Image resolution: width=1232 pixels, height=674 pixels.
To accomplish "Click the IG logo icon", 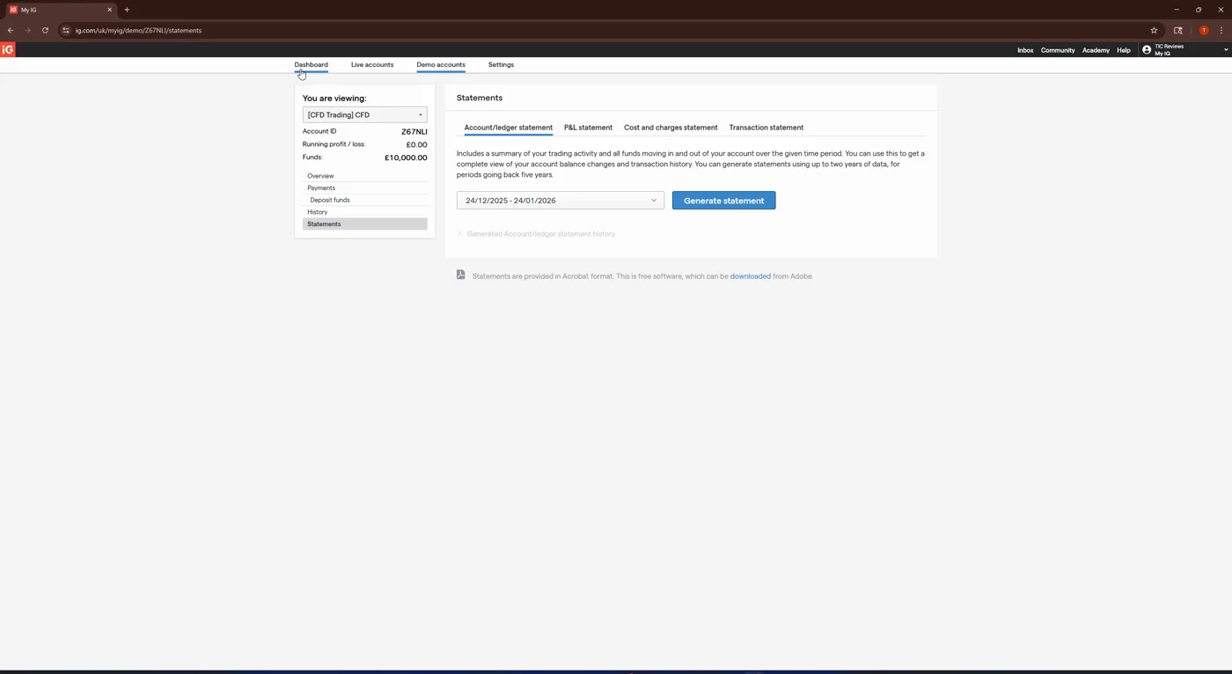I will tap(8, 49).
